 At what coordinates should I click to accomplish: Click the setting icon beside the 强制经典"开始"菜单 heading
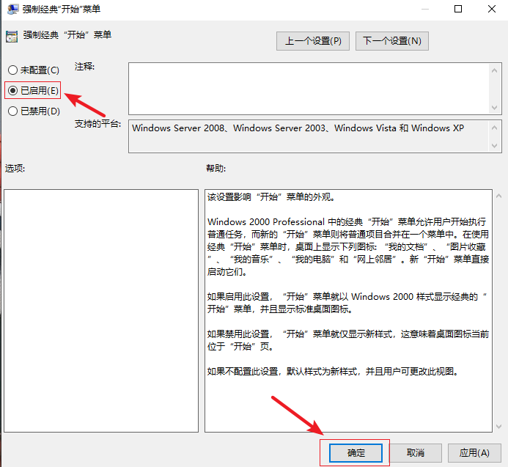11,36
